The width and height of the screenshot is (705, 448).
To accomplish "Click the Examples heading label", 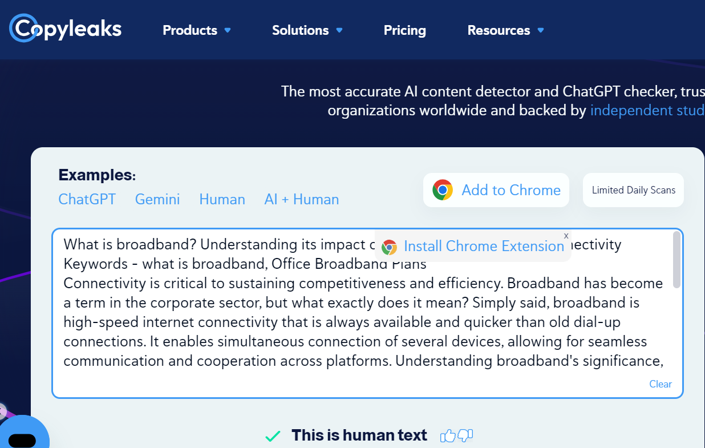I will pos(97,175).
